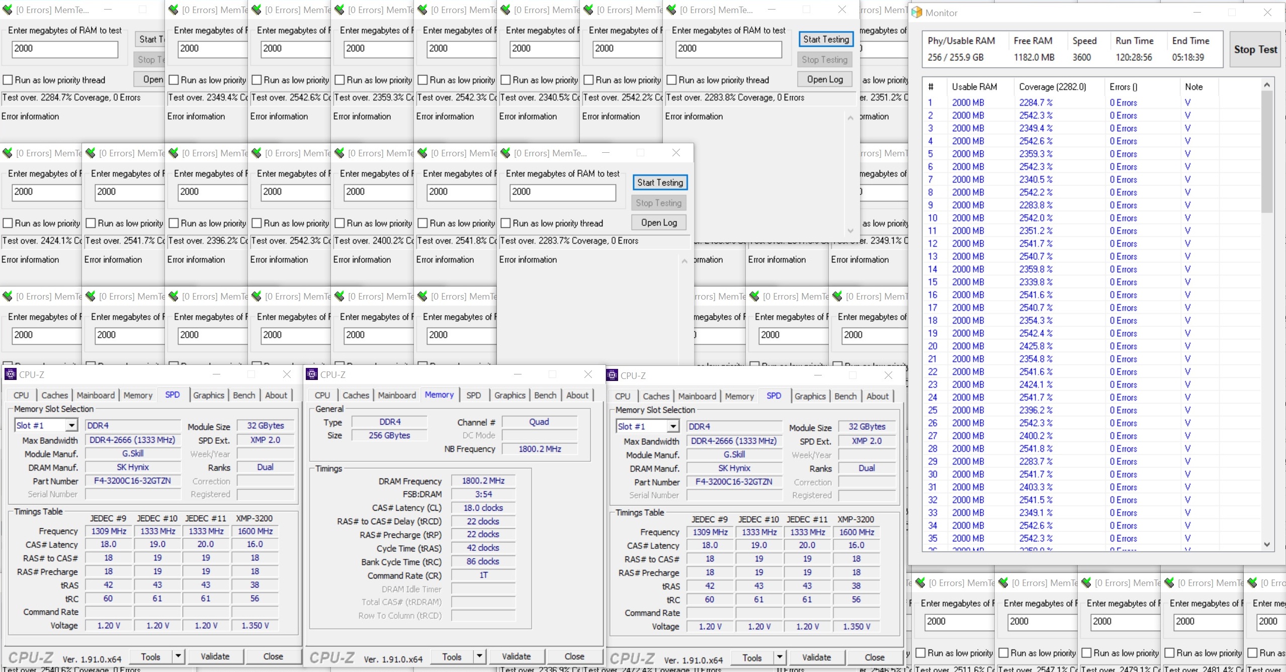
Task: Click megabytes input field in 2283.7% MemTest
Action: click(x=563, y=192)
